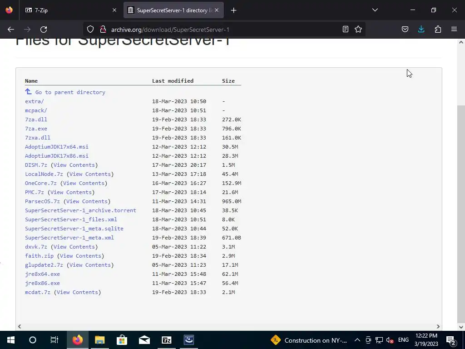View Contents of faith.zip
465x349 pixels.
tap(80, 256)
